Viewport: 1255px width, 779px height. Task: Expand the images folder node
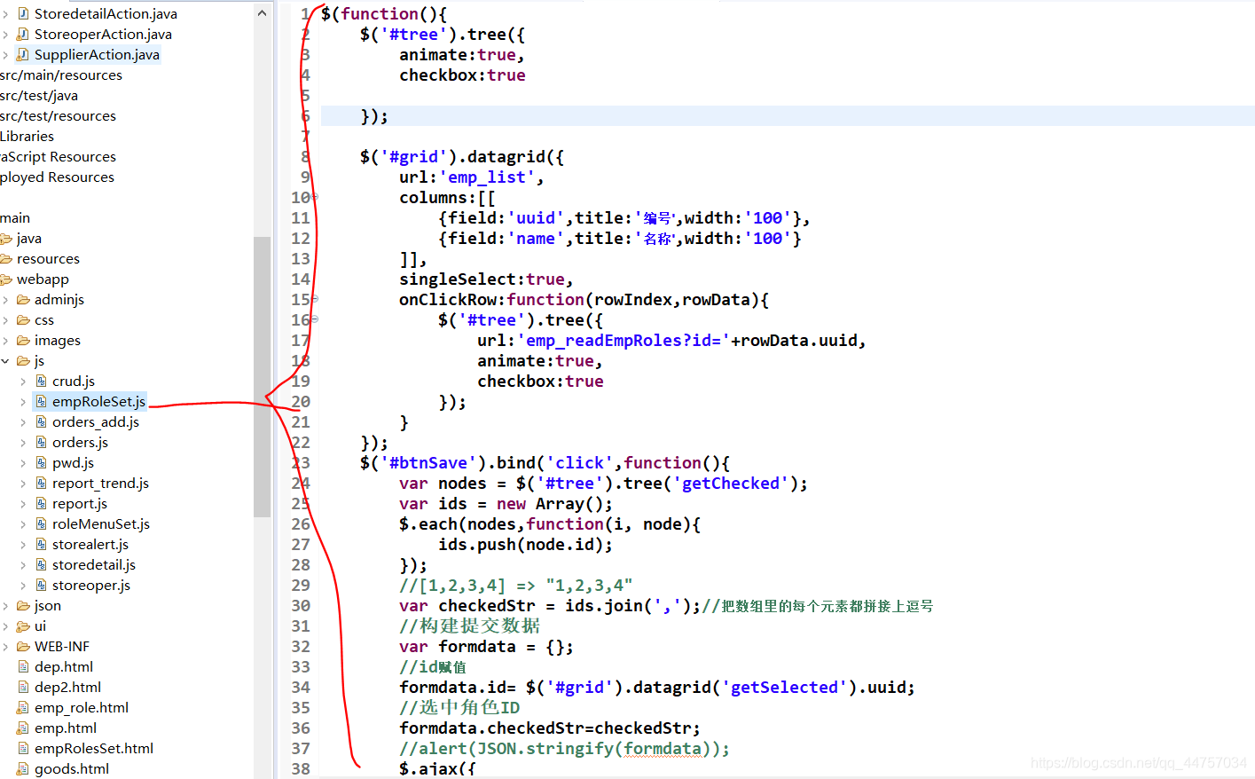[x=5, y=340]
